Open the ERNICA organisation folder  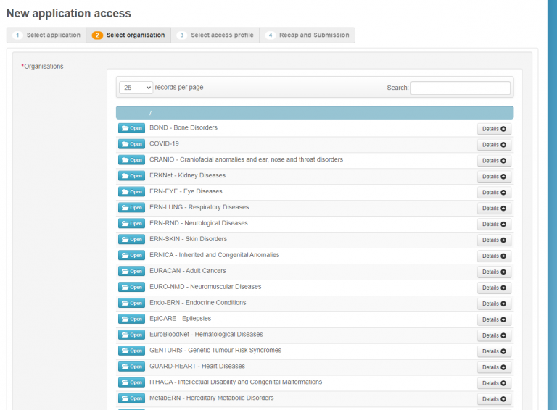(131, 256)
